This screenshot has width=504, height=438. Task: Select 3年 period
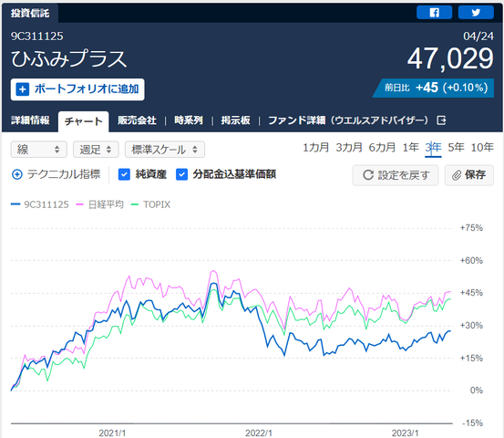coord(433,148)
